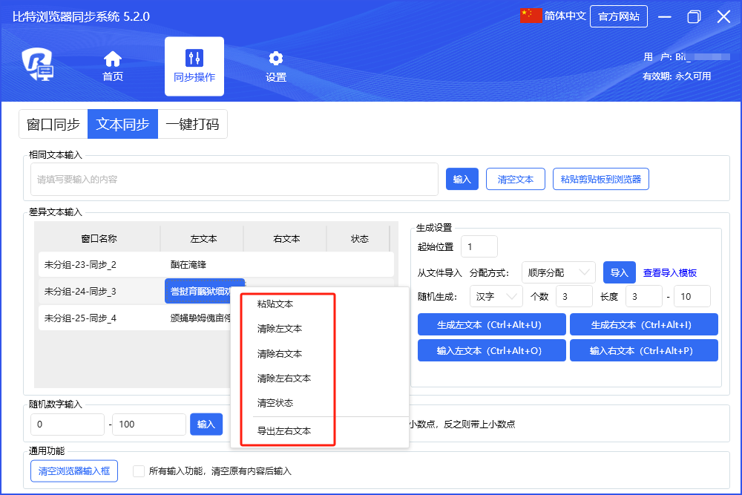Screen dimensions: 742x495
Task: Click the 清空浏览器输入框 button
Action: coord(73,471)
